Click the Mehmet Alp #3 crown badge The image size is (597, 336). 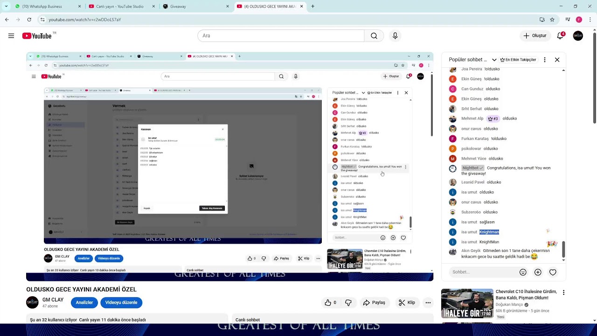[493, 119]
